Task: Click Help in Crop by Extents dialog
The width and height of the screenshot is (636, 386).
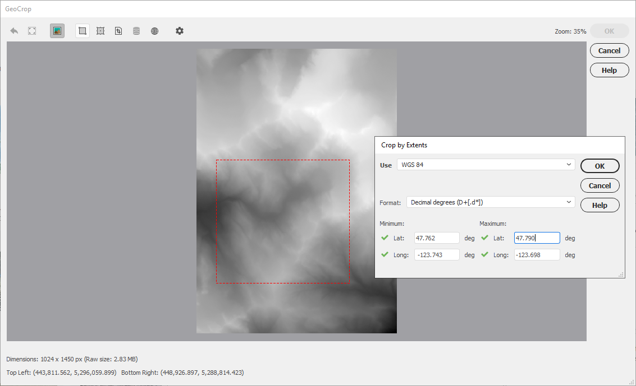Action: pyautogui.click(x=600, y=205)
